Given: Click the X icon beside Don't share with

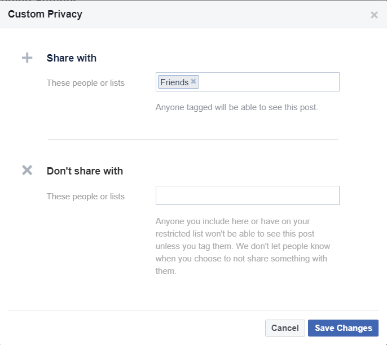Looking at the screenshot, I should (x=27, y=171).
